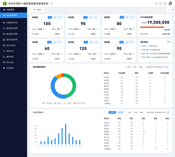Image resolution: width=175 pixels, height=157 pixels.
Task: Open notifications bell icon in header
Action: pyautogui.click(x=164, y=3)
